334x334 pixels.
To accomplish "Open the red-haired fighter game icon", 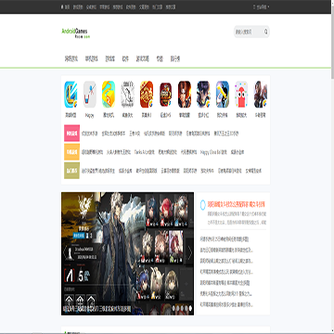I will [185, 95].
